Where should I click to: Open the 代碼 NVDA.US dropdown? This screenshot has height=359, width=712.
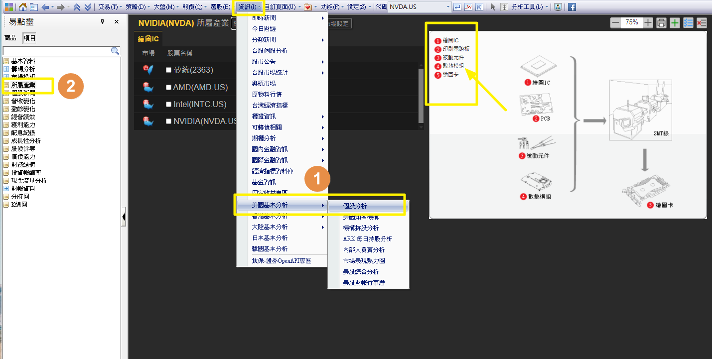click(x=447, y=7)
